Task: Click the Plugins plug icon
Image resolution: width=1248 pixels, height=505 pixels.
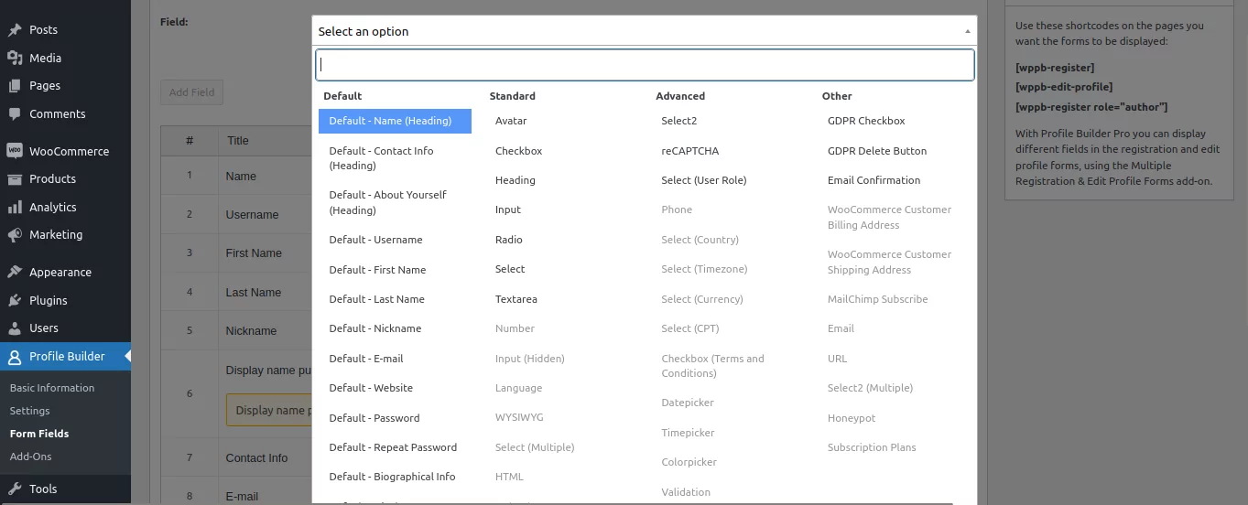Action: [x=15, y=300]
